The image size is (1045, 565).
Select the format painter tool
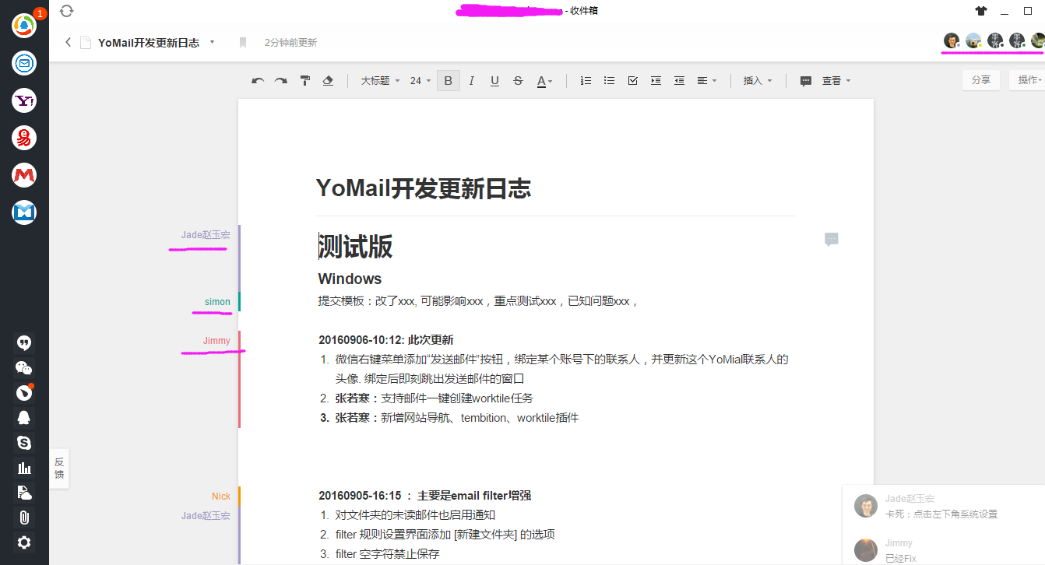[304, 80]
